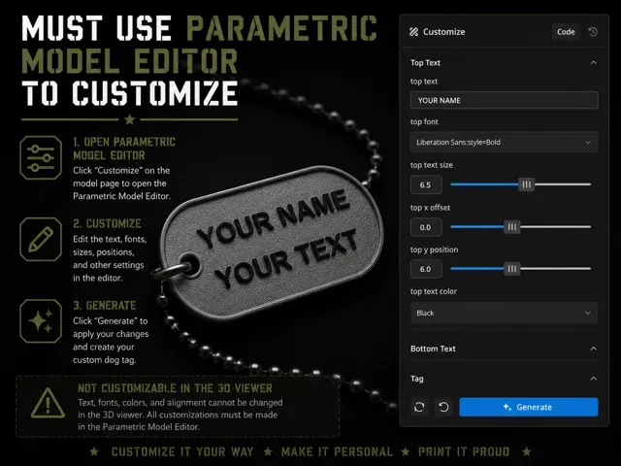Click the "top font" label
This screenshot has width=621, height=466.
(x=424, y=121)
